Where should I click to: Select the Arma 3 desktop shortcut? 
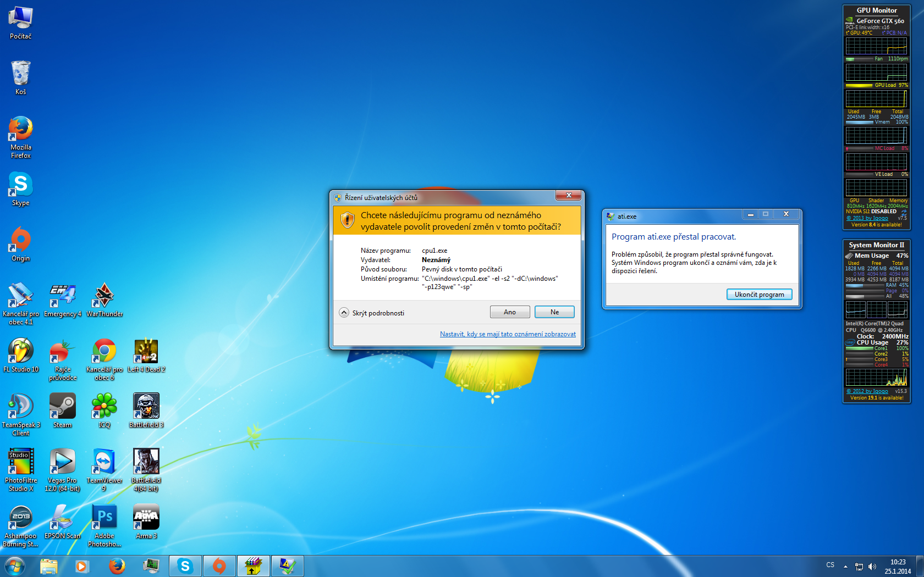[x=146, y=522]
